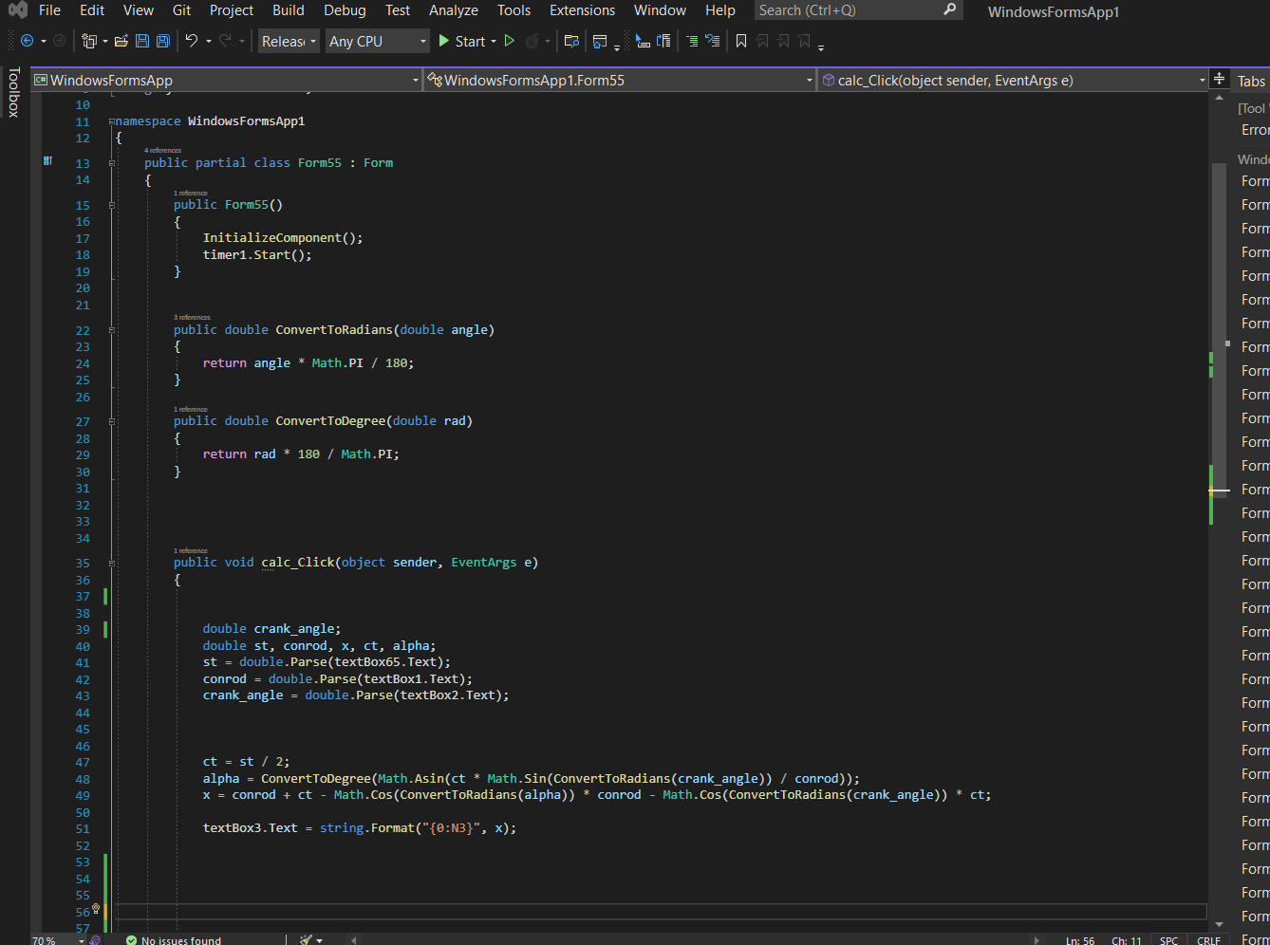Click the Navigate Backward arrow icon
Image resolution: width=1270 pixels, height=945 pixels.
27,41
